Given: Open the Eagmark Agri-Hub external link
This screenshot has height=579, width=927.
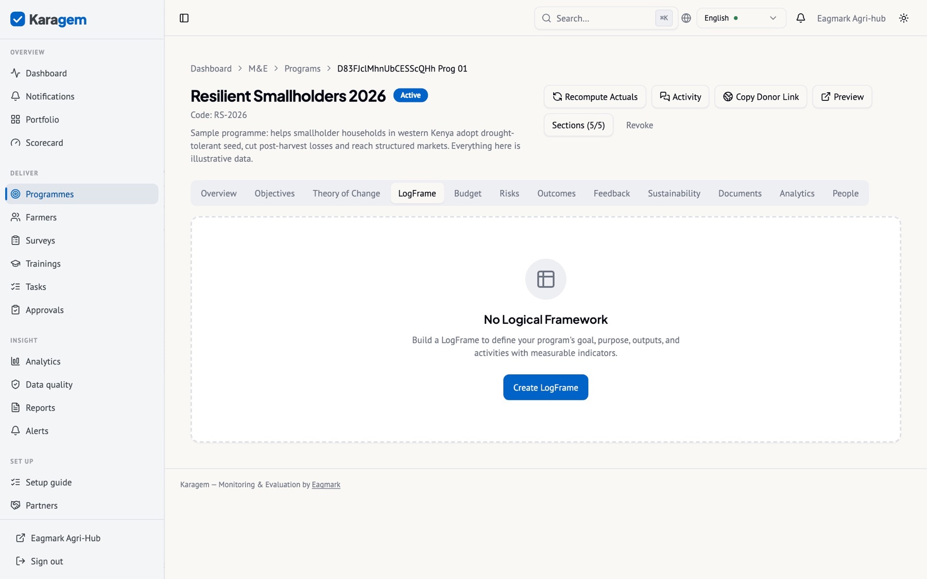Looking at the screenshot, I should pyautogui.click(x=82, y=538).
